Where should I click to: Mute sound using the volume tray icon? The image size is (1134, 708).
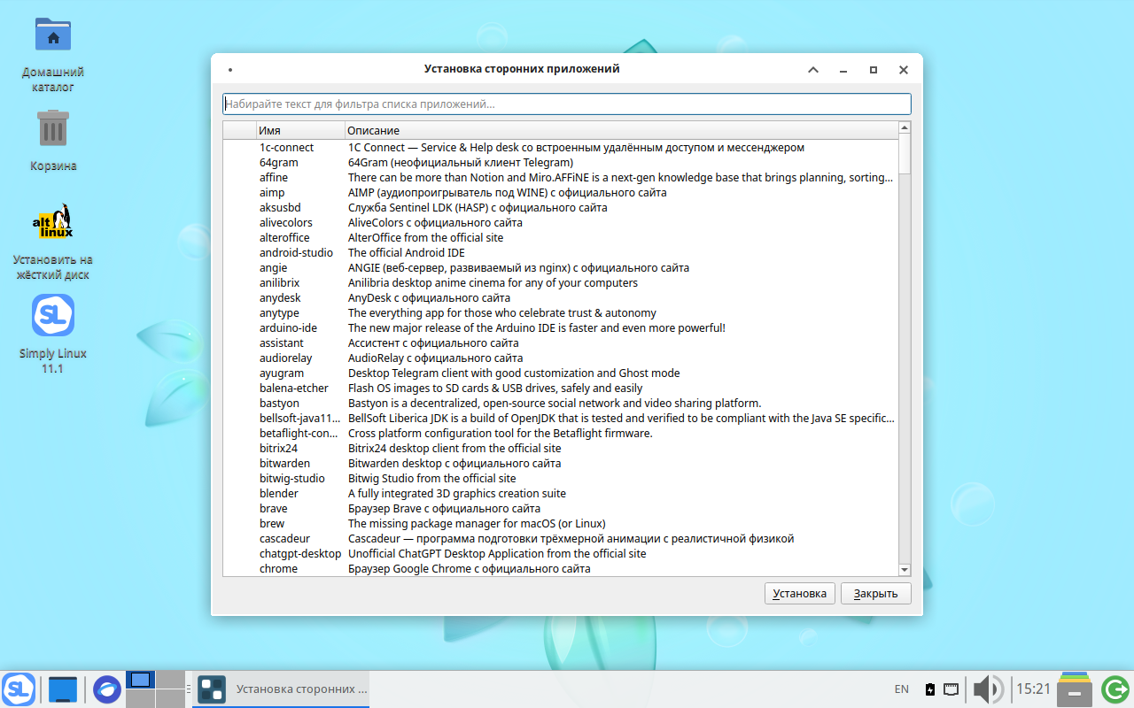pos(987,689)
